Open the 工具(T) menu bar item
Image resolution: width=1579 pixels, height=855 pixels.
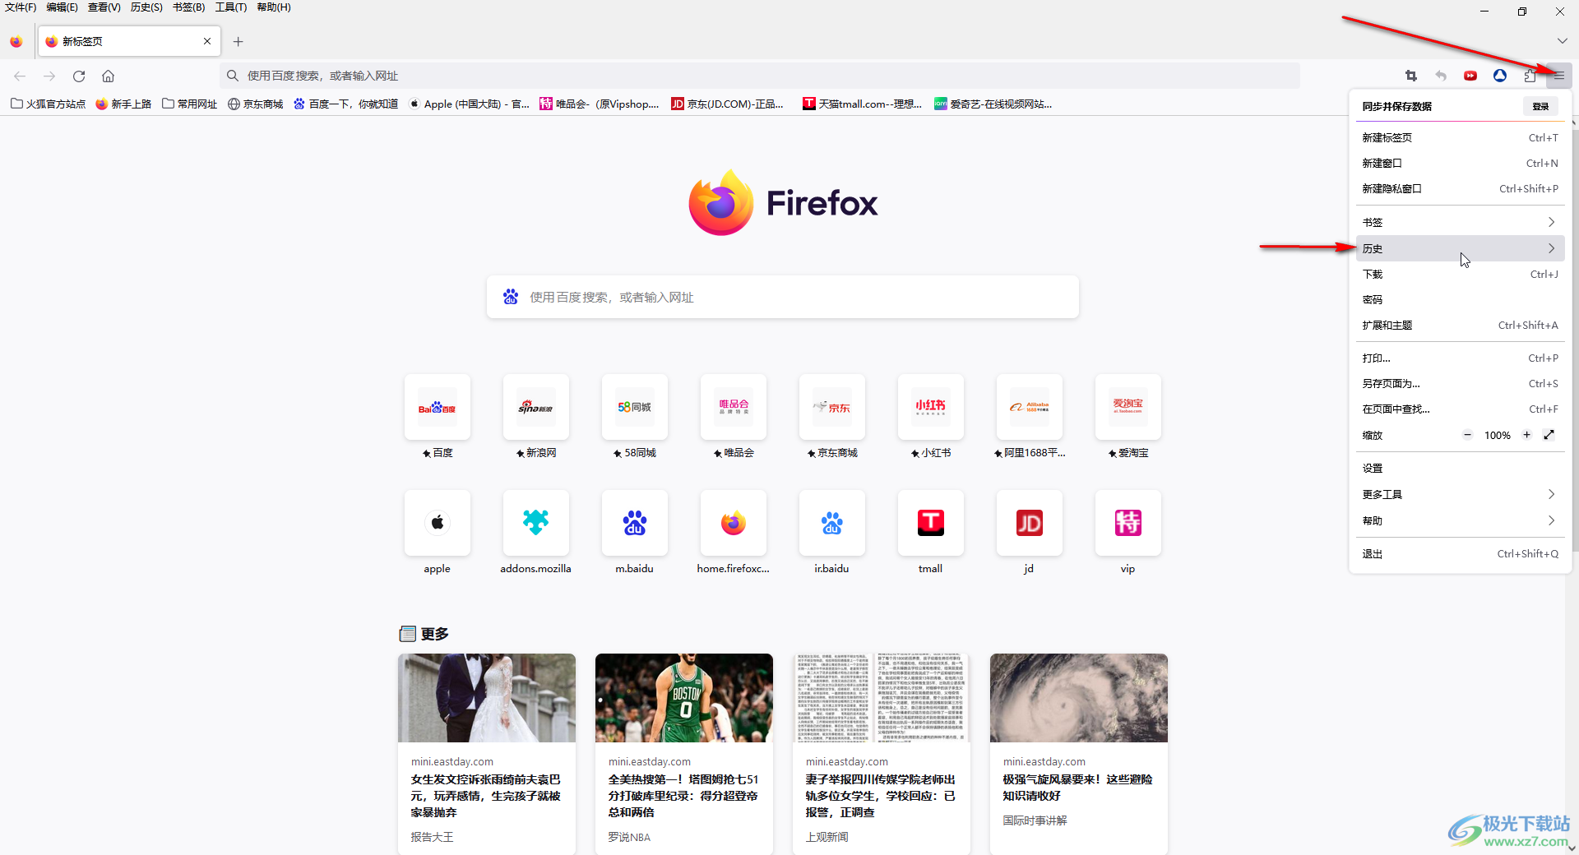[230, 7]
